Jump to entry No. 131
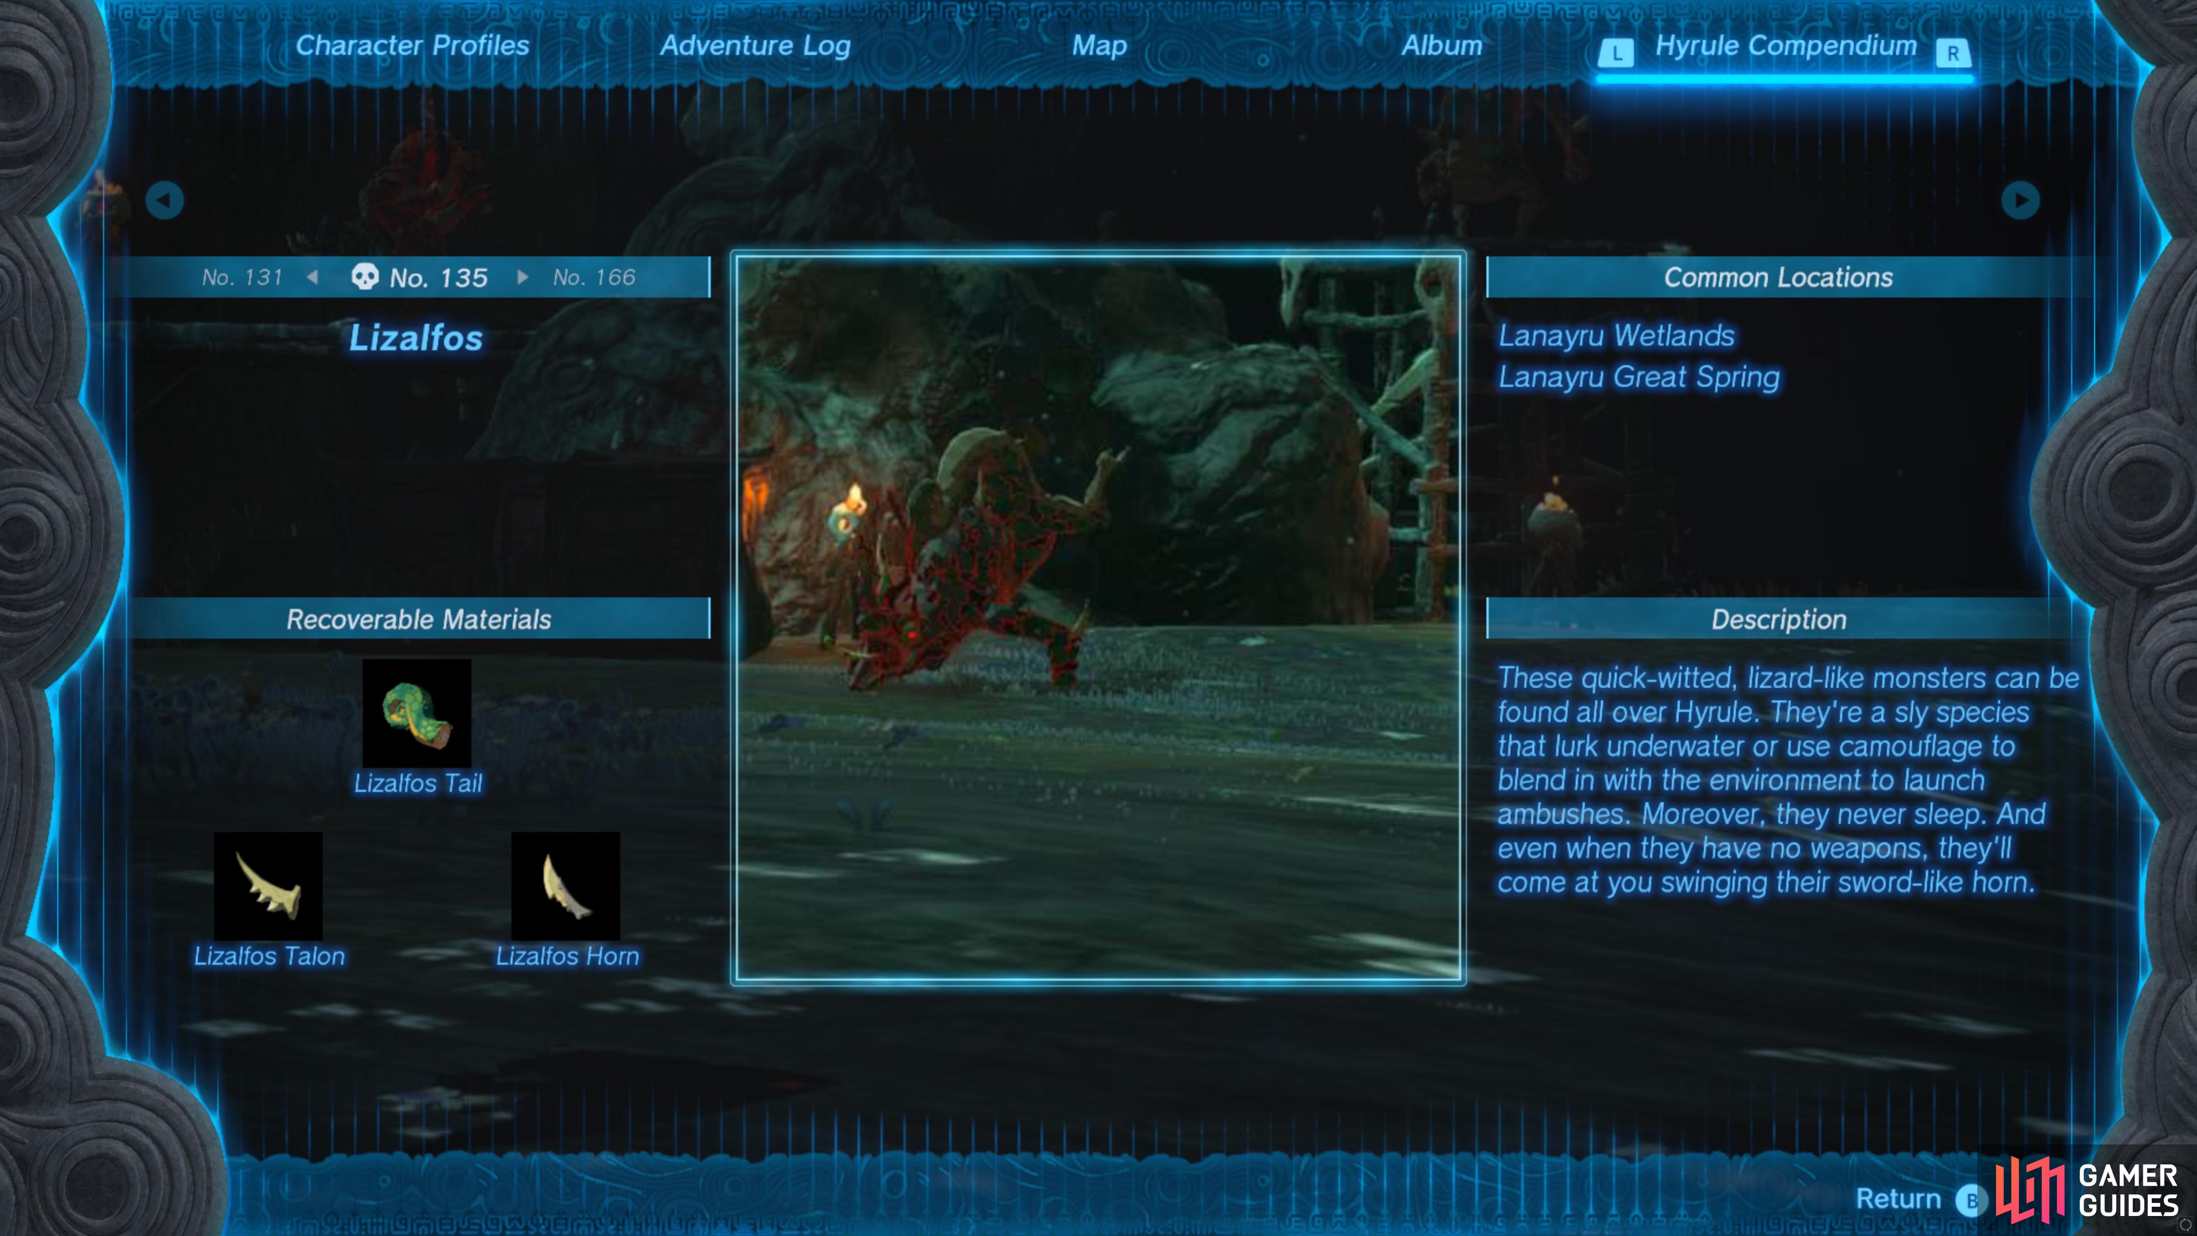 coord(242,277)
